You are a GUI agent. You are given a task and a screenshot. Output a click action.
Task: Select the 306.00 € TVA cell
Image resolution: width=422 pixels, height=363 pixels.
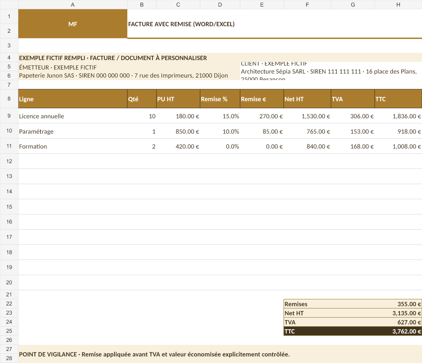pos(353,116)
